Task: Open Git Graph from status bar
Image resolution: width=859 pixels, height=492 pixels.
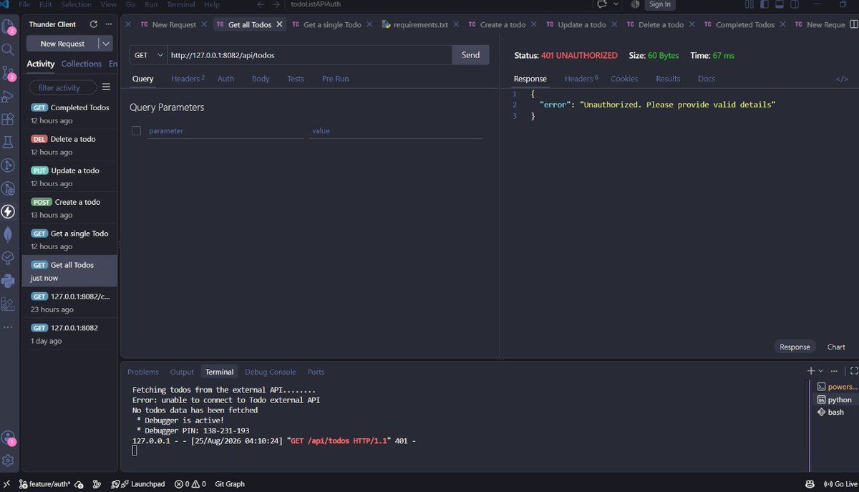Action: (x=229, y=484)
